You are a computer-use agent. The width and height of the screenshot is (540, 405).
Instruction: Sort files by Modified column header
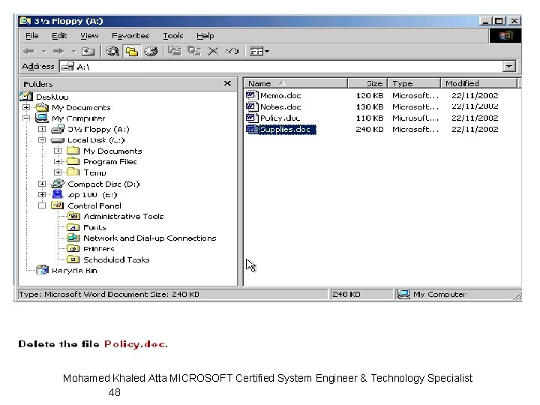click(x=479, y=83)
